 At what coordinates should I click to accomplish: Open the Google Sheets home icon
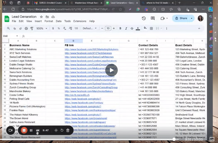(7, 19)
